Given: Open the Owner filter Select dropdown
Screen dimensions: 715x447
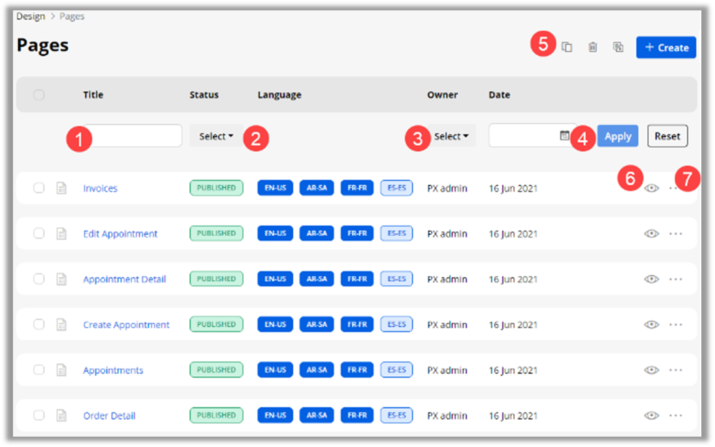Looking at the screenshot, I should coord(451,136).
